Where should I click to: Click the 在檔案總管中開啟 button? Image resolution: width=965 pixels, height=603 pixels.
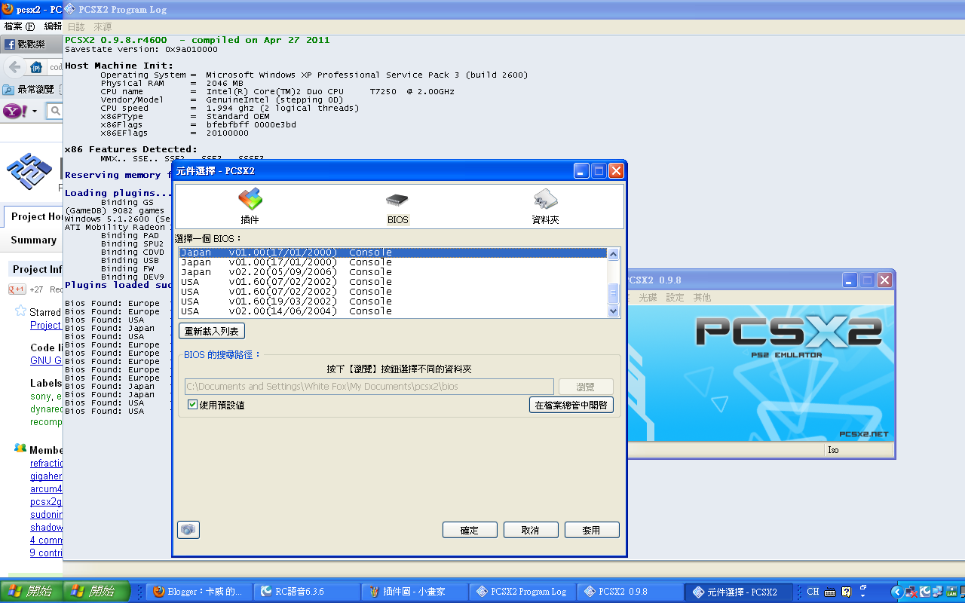click(x=571, y=405)
